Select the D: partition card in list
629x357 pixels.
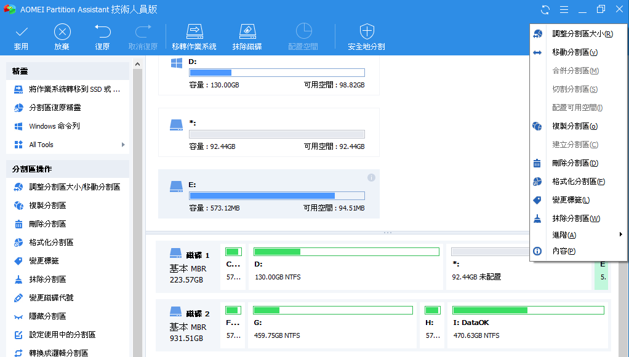[x=269, y=76]
